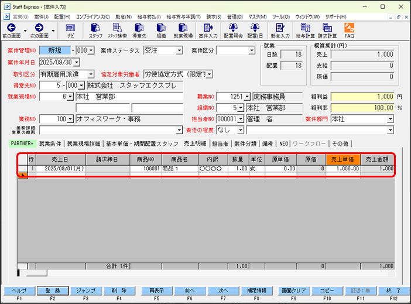Click the 商品NO cell 100001
411x304 pixels.
[x=146, y=169]
